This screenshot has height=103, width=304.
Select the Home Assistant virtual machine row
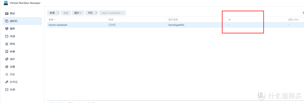coord(176,25)
